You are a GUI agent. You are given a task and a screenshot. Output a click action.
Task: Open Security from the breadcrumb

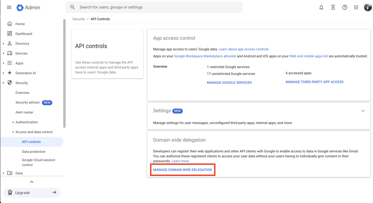pyautogui.click(x=78, y=19)
